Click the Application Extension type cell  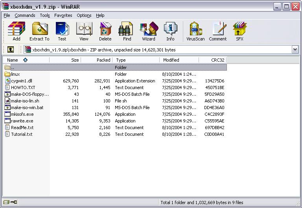135,81
